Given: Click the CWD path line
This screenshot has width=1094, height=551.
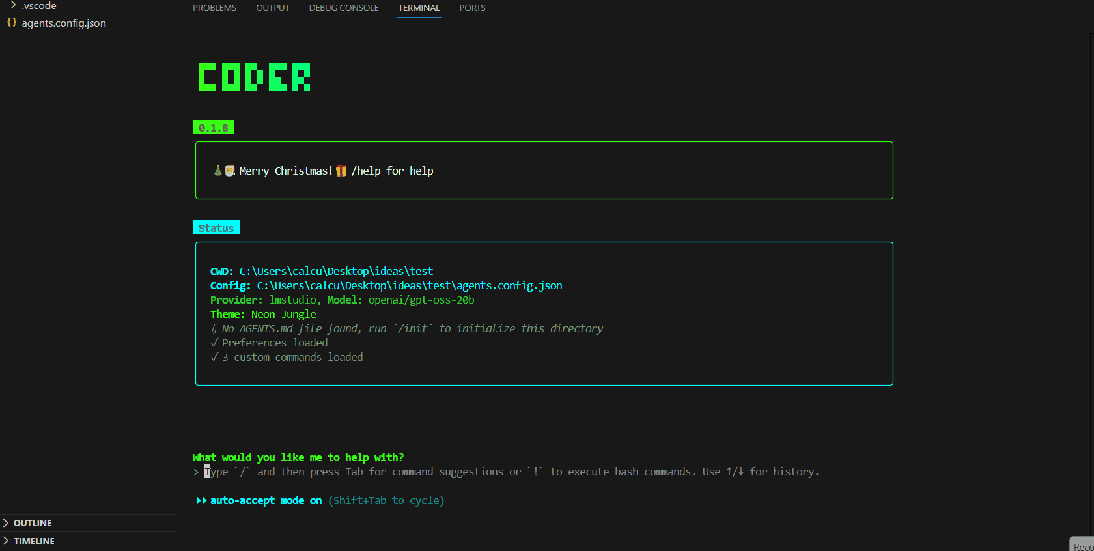Looking at the screenshot, I should [x=322, y=271].
